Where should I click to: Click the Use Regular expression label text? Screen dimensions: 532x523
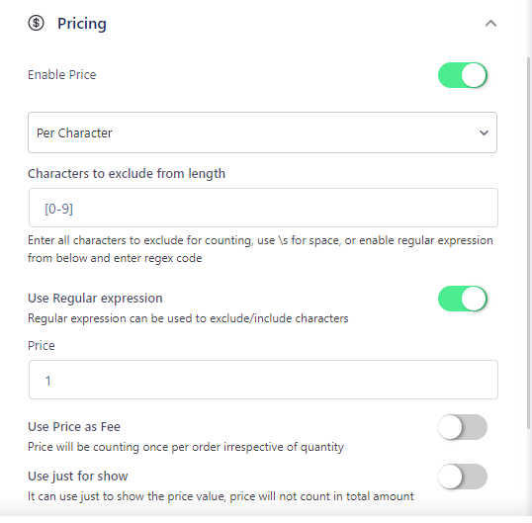click(95, 299)
